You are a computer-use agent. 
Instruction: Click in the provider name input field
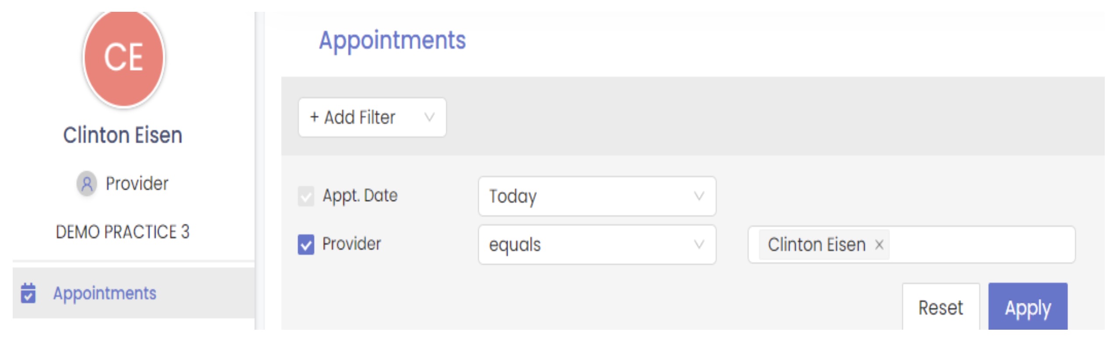(980, 245)
